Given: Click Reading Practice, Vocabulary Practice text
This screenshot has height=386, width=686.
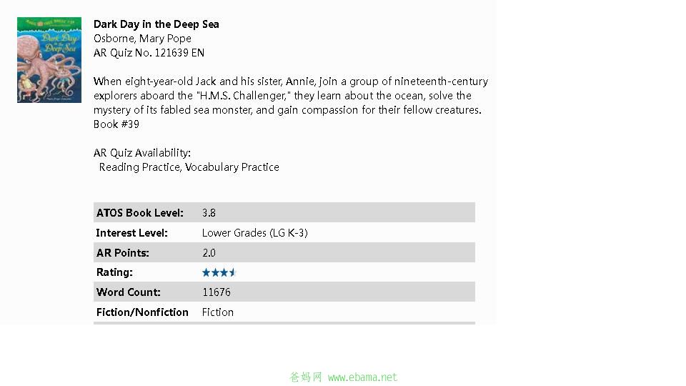Looking at the screenshot, I should click(x=189, y=167).
